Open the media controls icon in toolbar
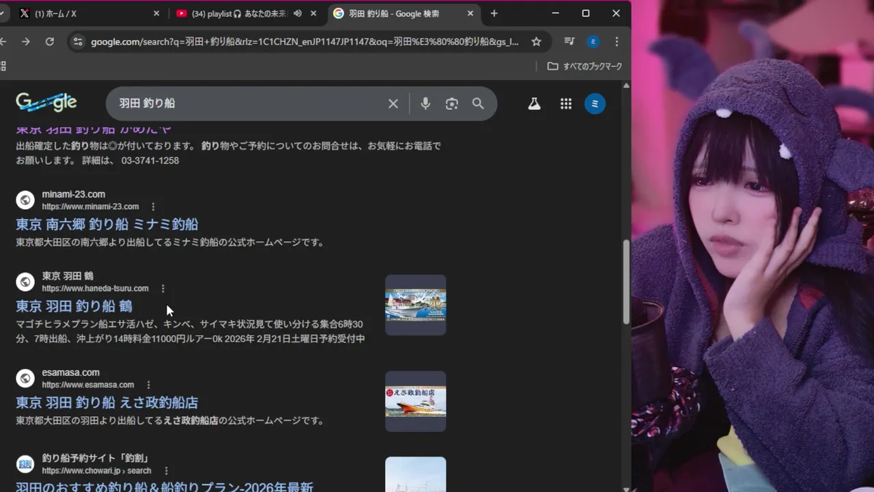874x492 pixels. pyautogui.click(x=569, y=42)
